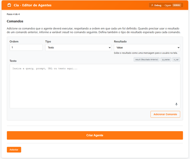Image resolution: width=190 pixels, height=159 pixels.
Task: Click the 'Exibe o resultado como uma mensagem' hint
Action: pos(146,53)
